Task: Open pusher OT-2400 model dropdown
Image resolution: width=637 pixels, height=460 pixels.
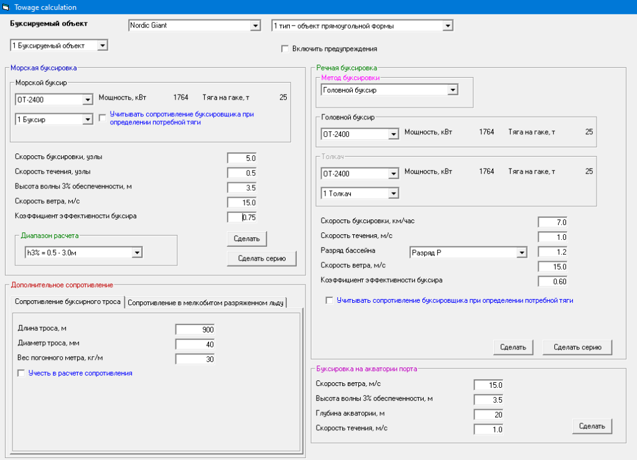Action: (x=393, y=174)
